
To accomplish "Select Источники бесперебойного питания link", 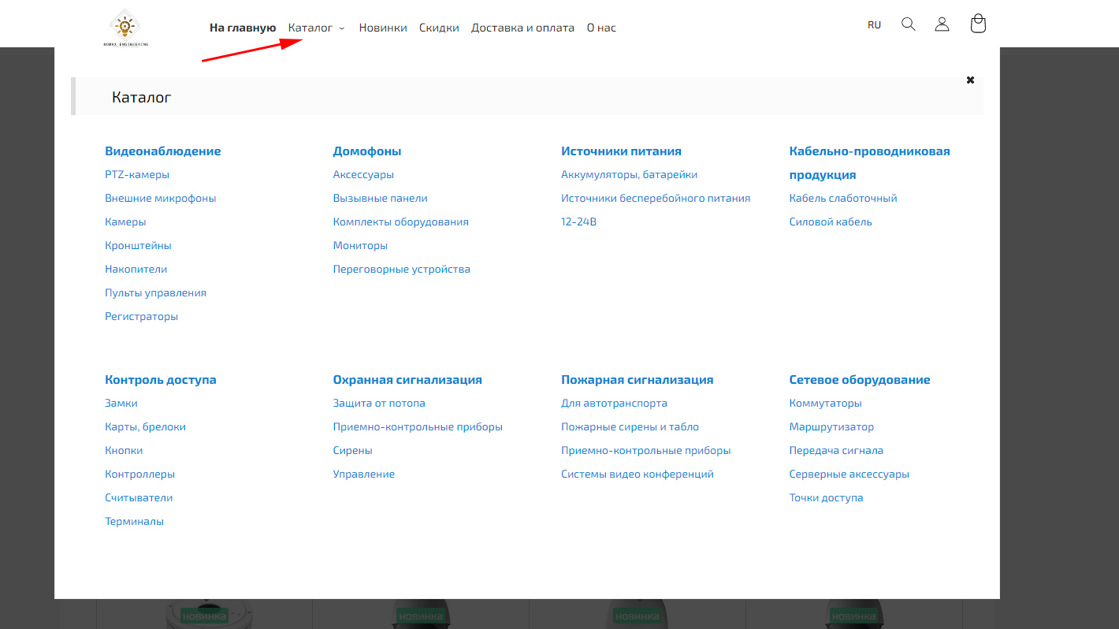I will pyautogui.click(x=655, y=199).
